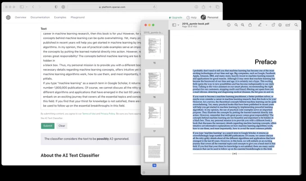The image size is (306, 181).
Task: Click Safari share icon
Action: click(x=203, y=7)
